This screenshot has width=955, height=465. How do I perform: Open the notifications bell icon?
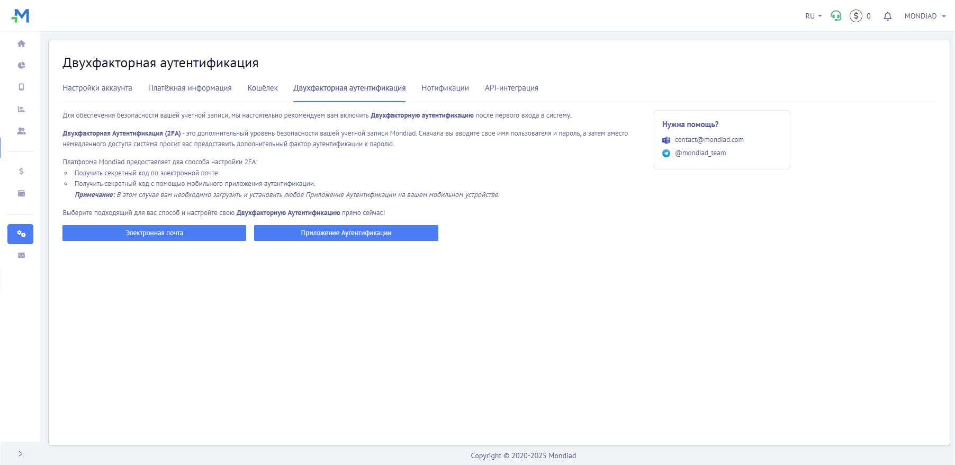[x=888, y=16]
